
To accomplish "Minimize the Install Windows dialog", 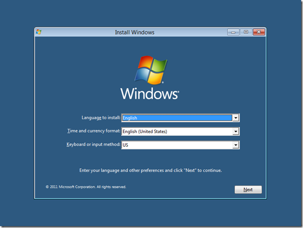I will pyautogui.click(x=233, y=32).
